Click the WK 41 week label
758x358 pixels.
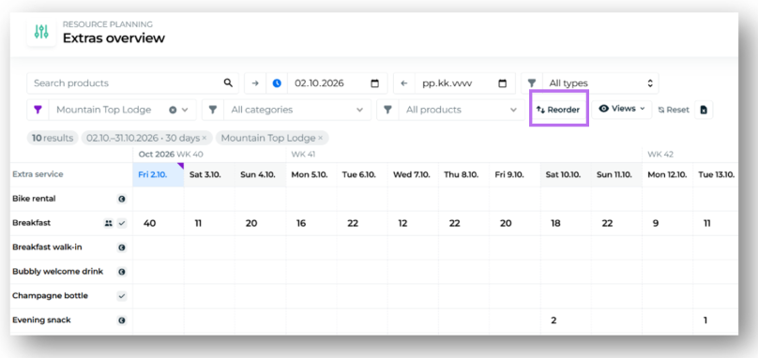[x=303, y=154]
